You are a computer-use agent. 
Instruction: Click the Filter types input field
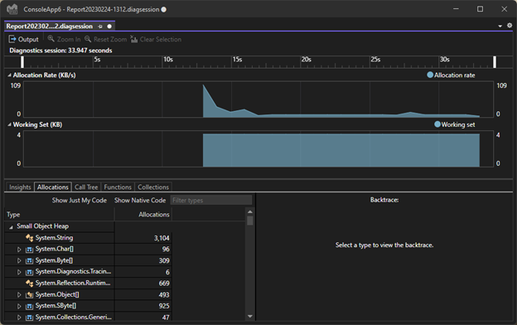tap(211, 201)
